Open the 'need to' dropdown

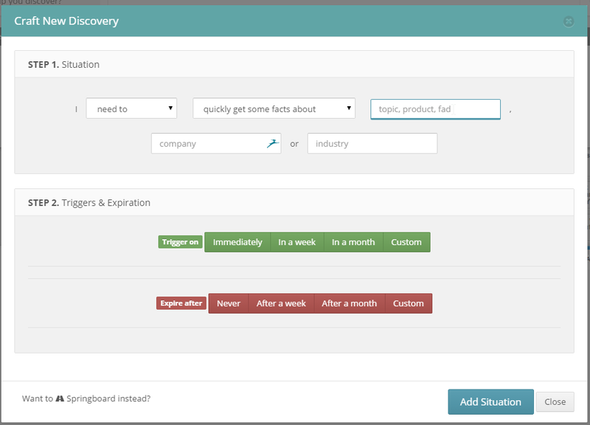(131, 108)
